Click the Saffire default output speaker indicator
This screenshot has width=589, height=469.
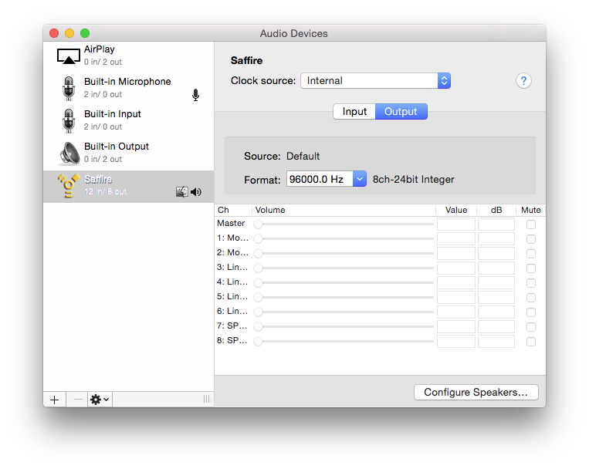tap(196, 192)
